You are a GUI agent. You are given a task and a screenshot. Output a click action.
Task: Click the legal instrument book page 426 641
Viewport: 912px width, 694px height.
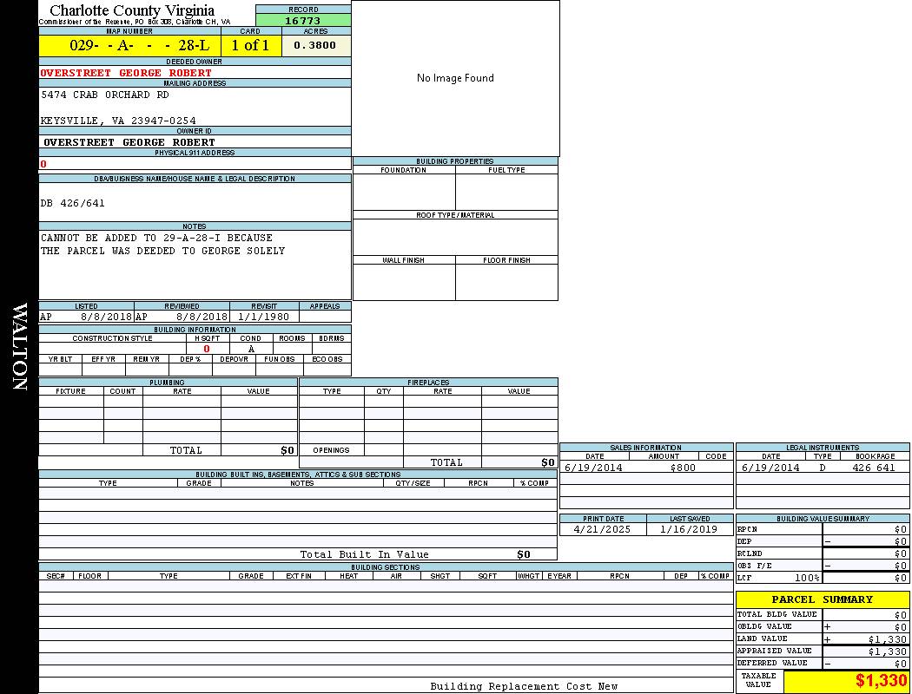point(873,468)
